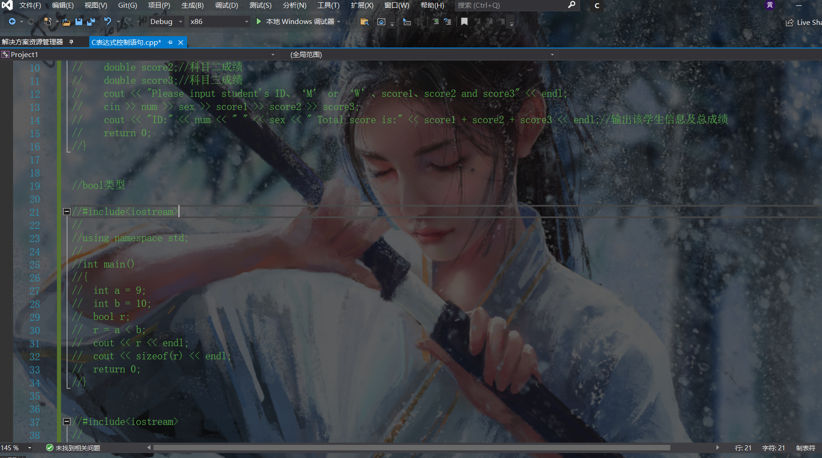The image size is (822, 458).
Task: Open the 帮助(H) menu
Action: coord(432,5)
